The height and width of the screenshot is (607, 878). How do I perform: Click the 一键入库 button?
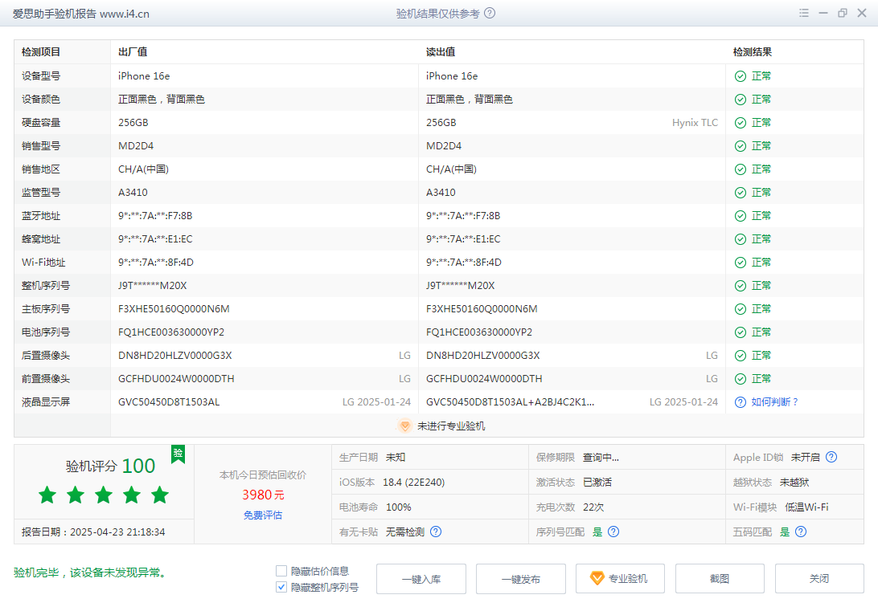[421, 578]
